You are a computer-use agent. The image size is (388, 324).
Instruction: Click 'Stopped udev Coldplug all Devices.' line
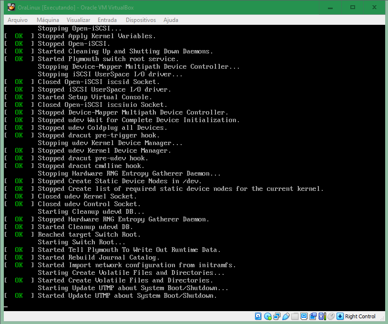pos(102,127)
